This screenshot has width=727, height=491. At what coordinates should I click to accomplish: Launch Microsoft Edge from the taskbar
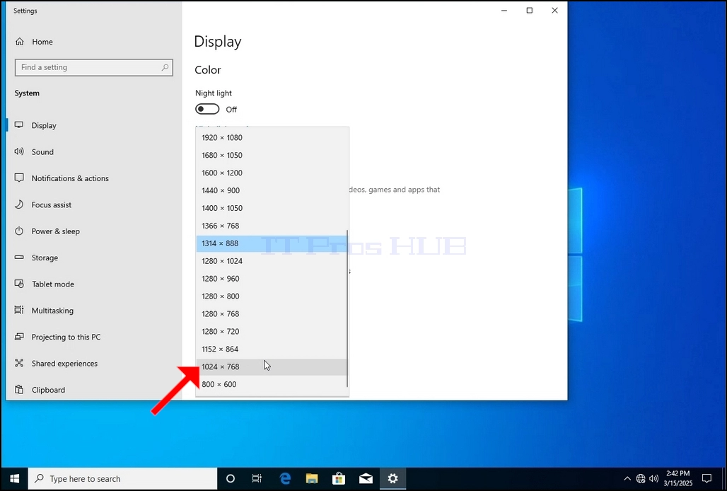[x=285, y=478]
